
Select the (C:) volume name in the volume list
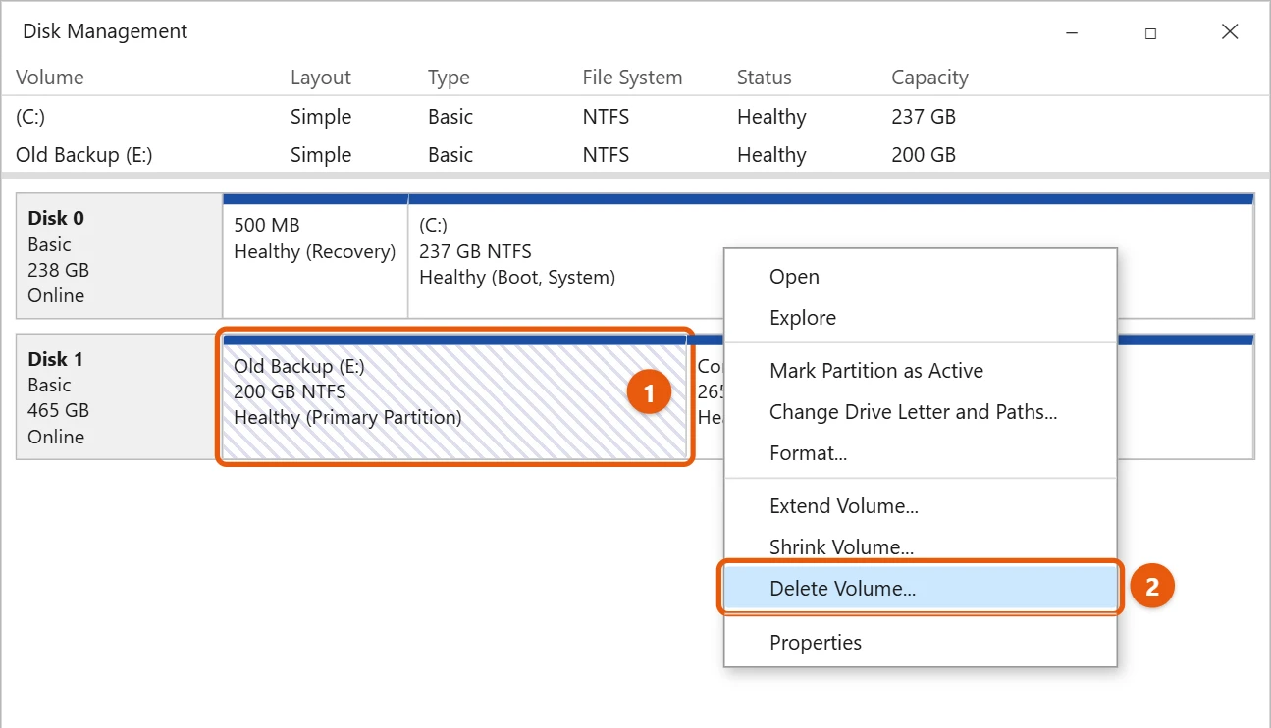point(30,117)
